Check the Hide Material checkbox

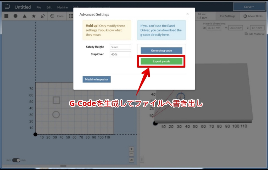[x=246, y=34]
